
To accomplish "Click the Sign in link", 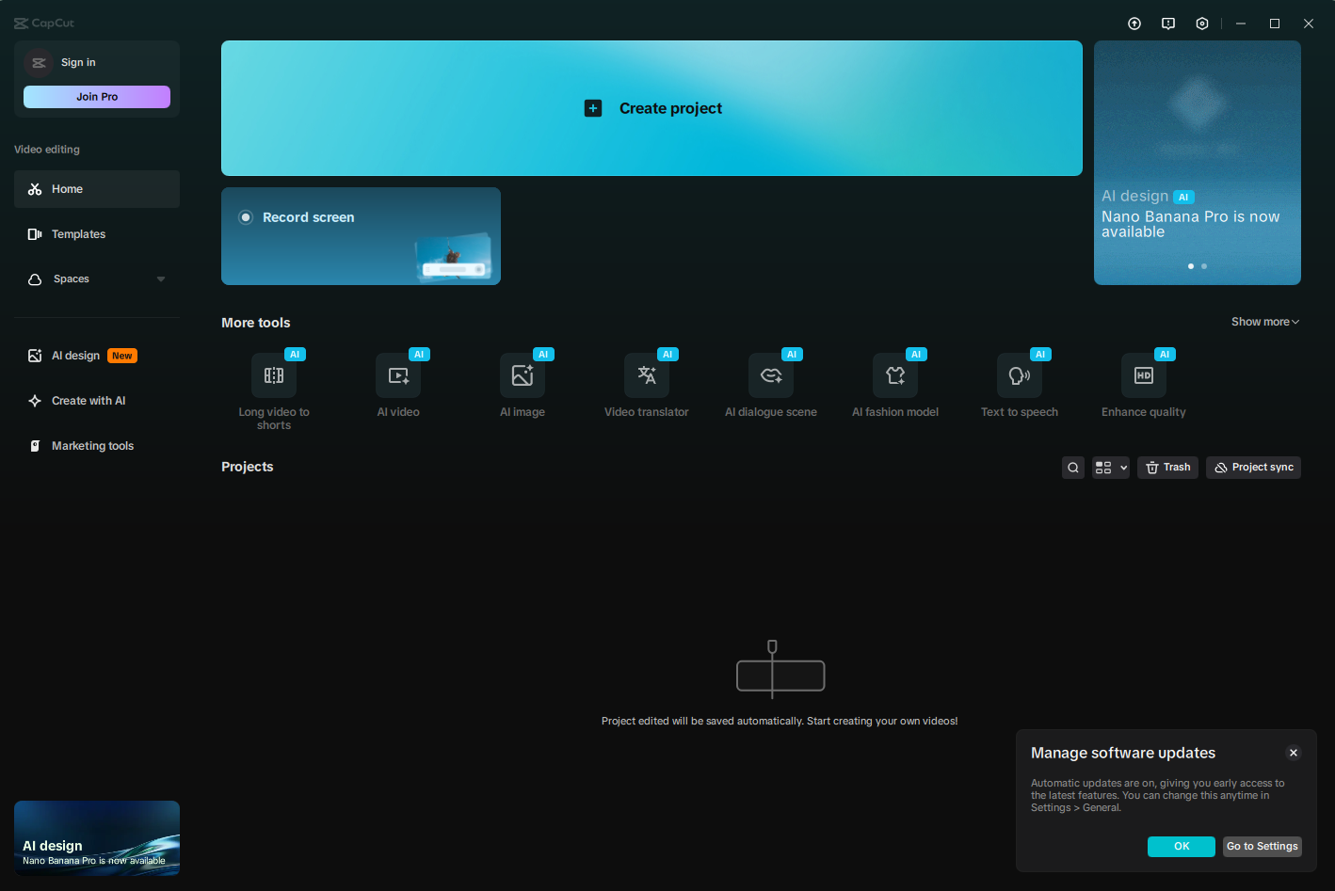I will 78,63.
